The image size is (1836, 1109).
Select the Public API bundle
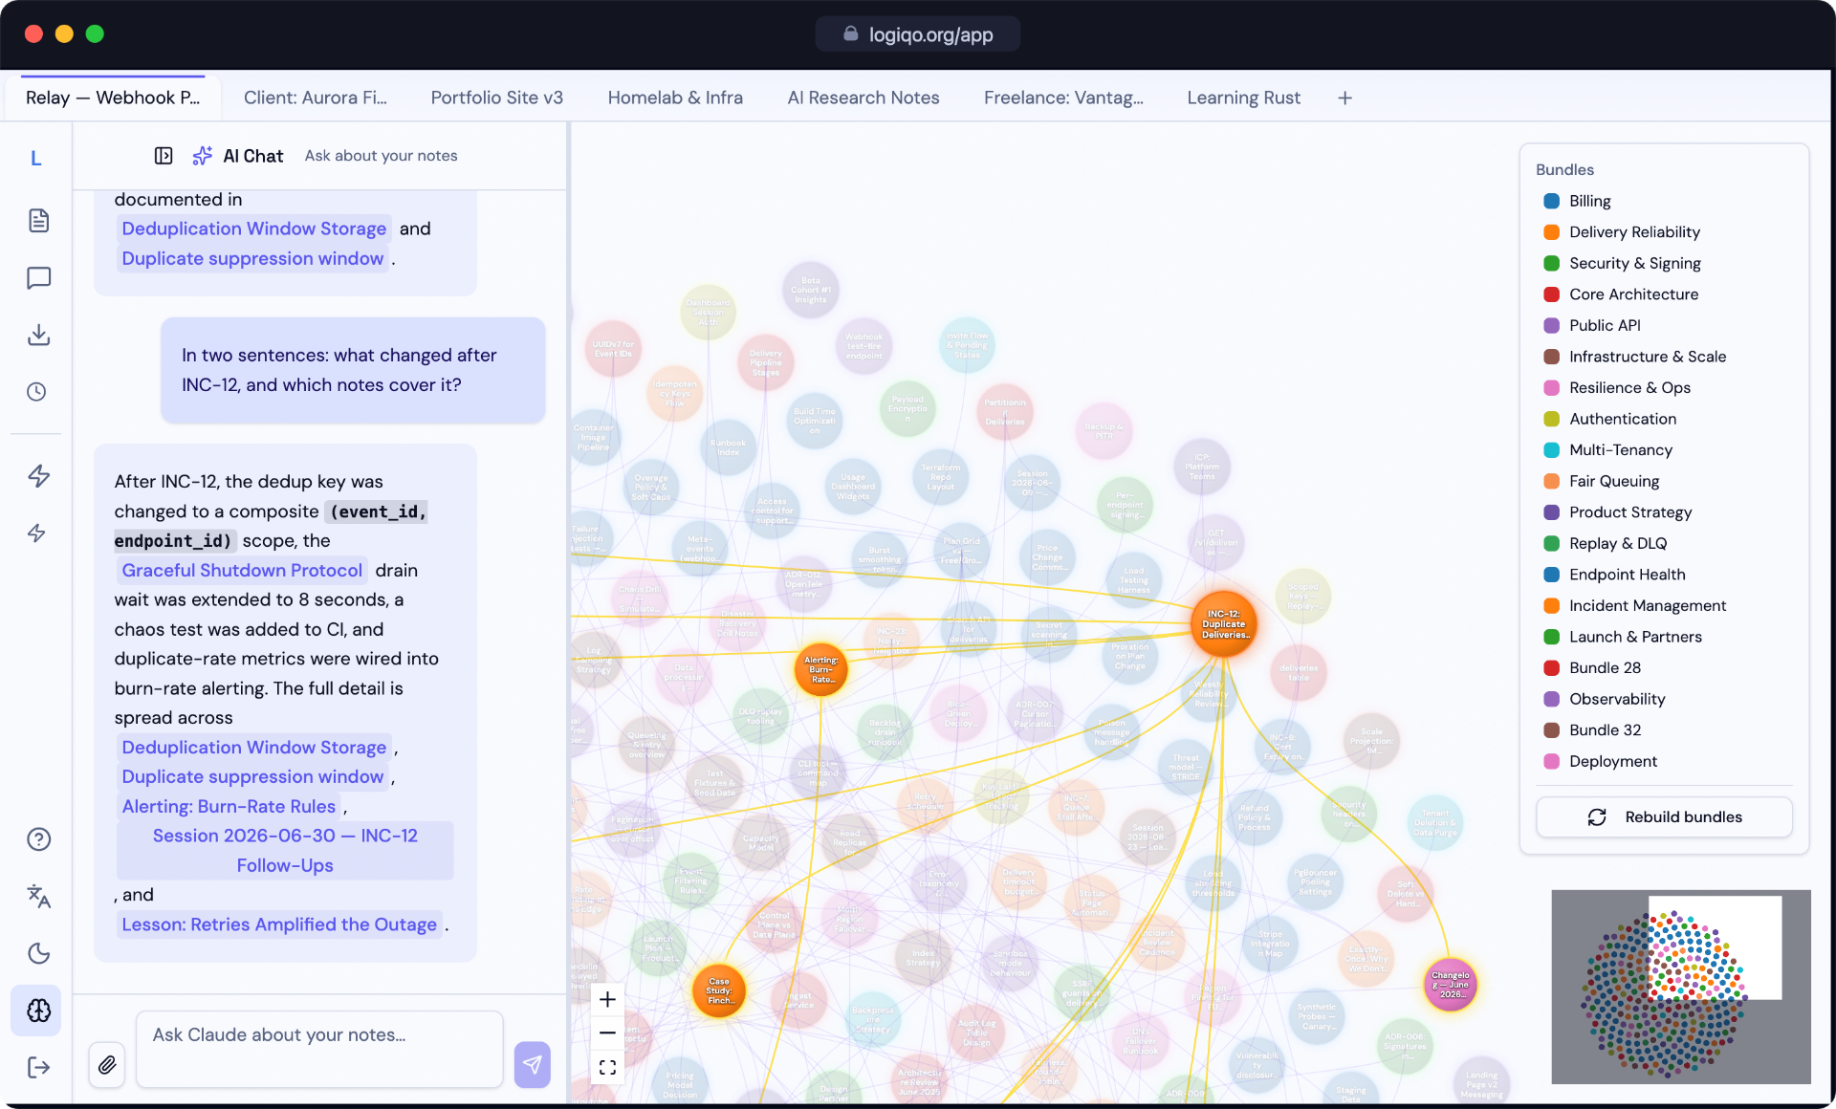pos(1605,325)
